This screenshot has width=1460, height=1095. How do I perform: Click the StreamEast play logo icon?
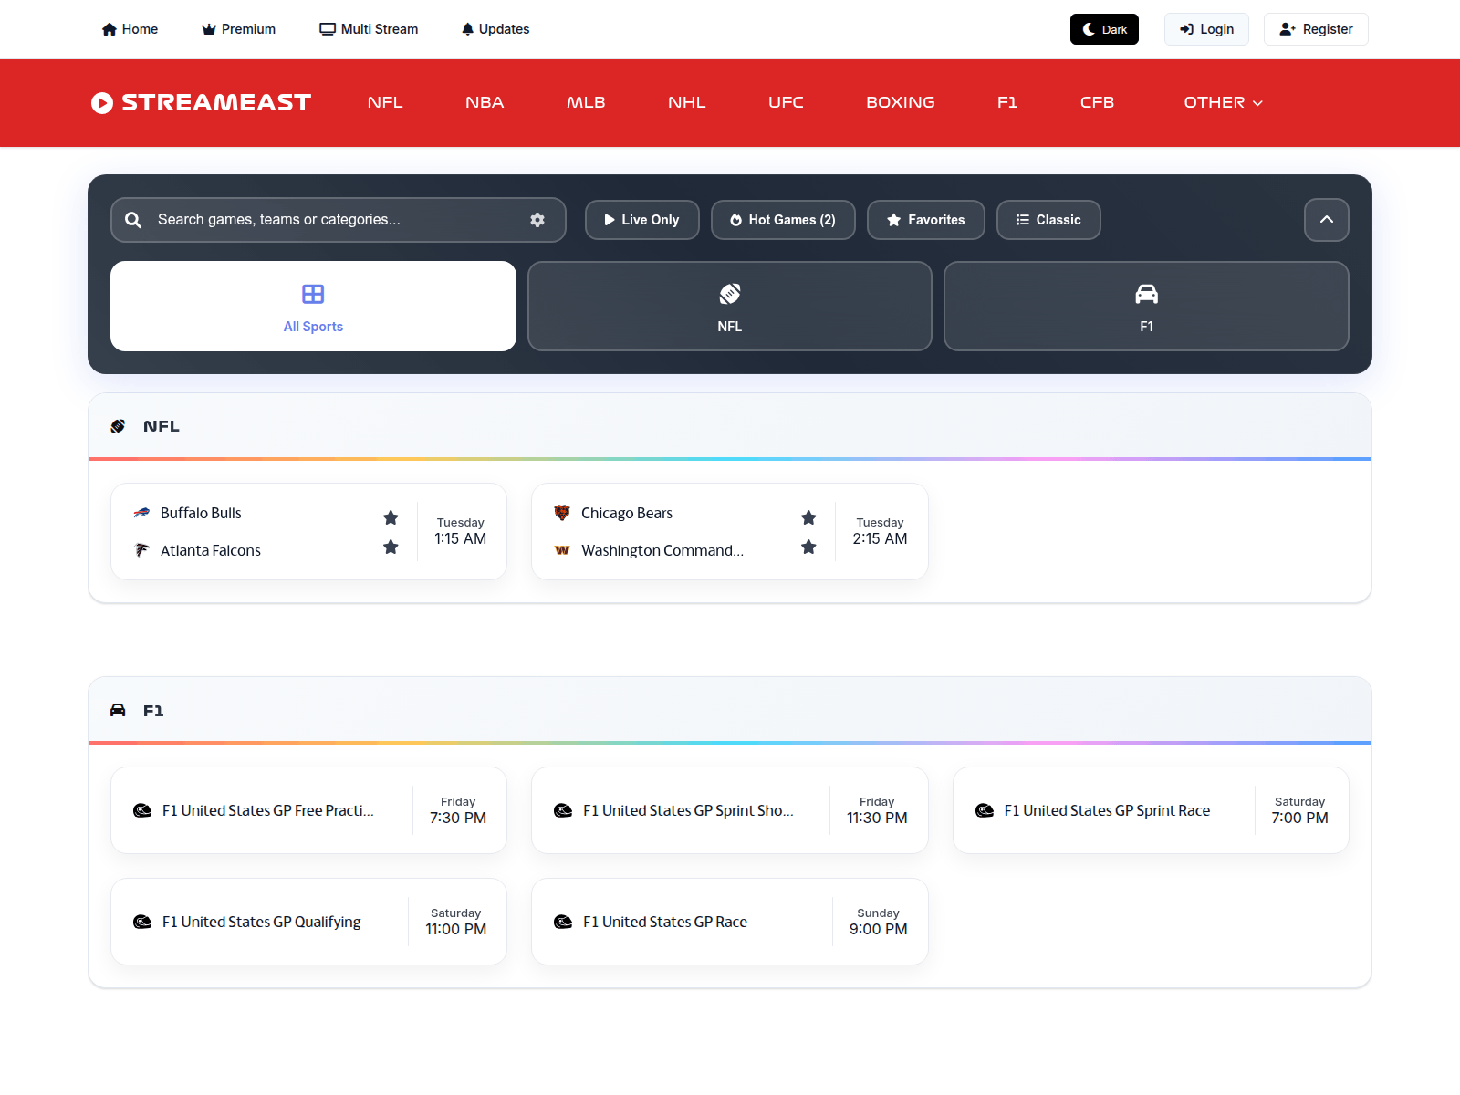point(102,103)
